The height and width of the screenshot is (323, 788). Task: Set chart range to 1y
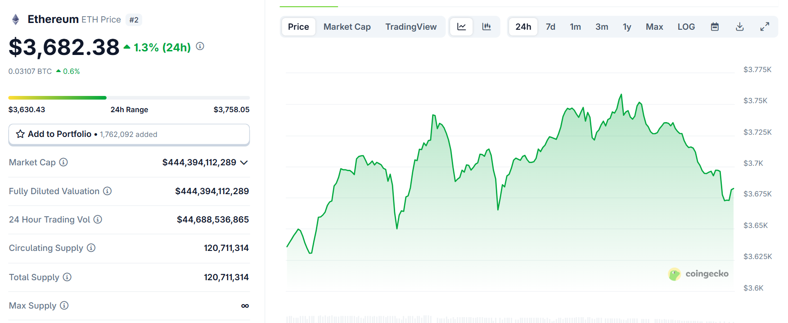(627, 27)
